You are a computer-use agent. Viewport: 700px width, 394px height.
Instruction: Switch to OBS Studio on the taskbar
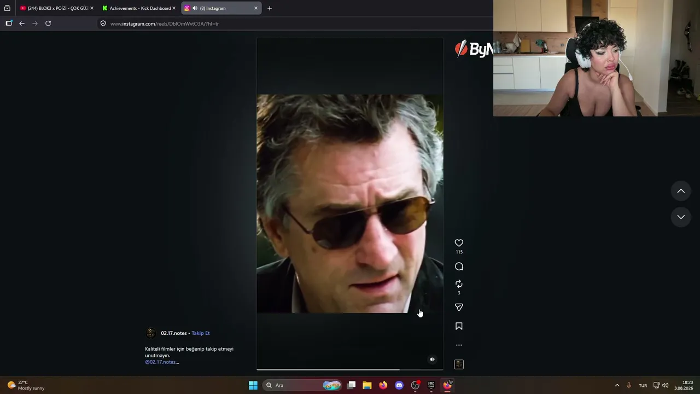pyautogui.click(x=415, y=385)
